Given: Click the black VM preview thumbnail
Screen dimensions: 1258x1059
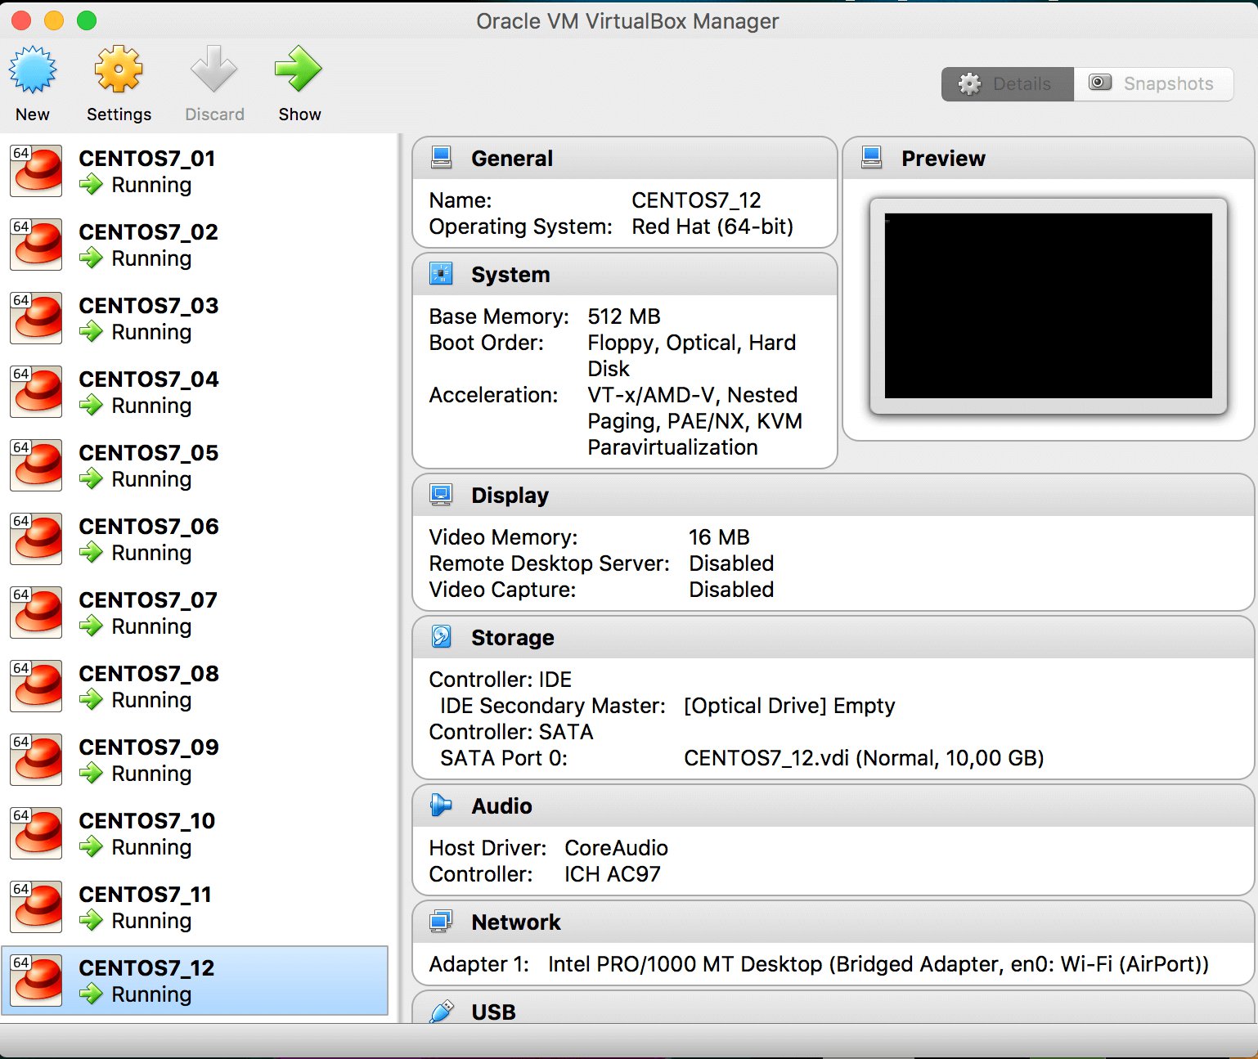Looking at the screenshot, I should click(1049, 306).
